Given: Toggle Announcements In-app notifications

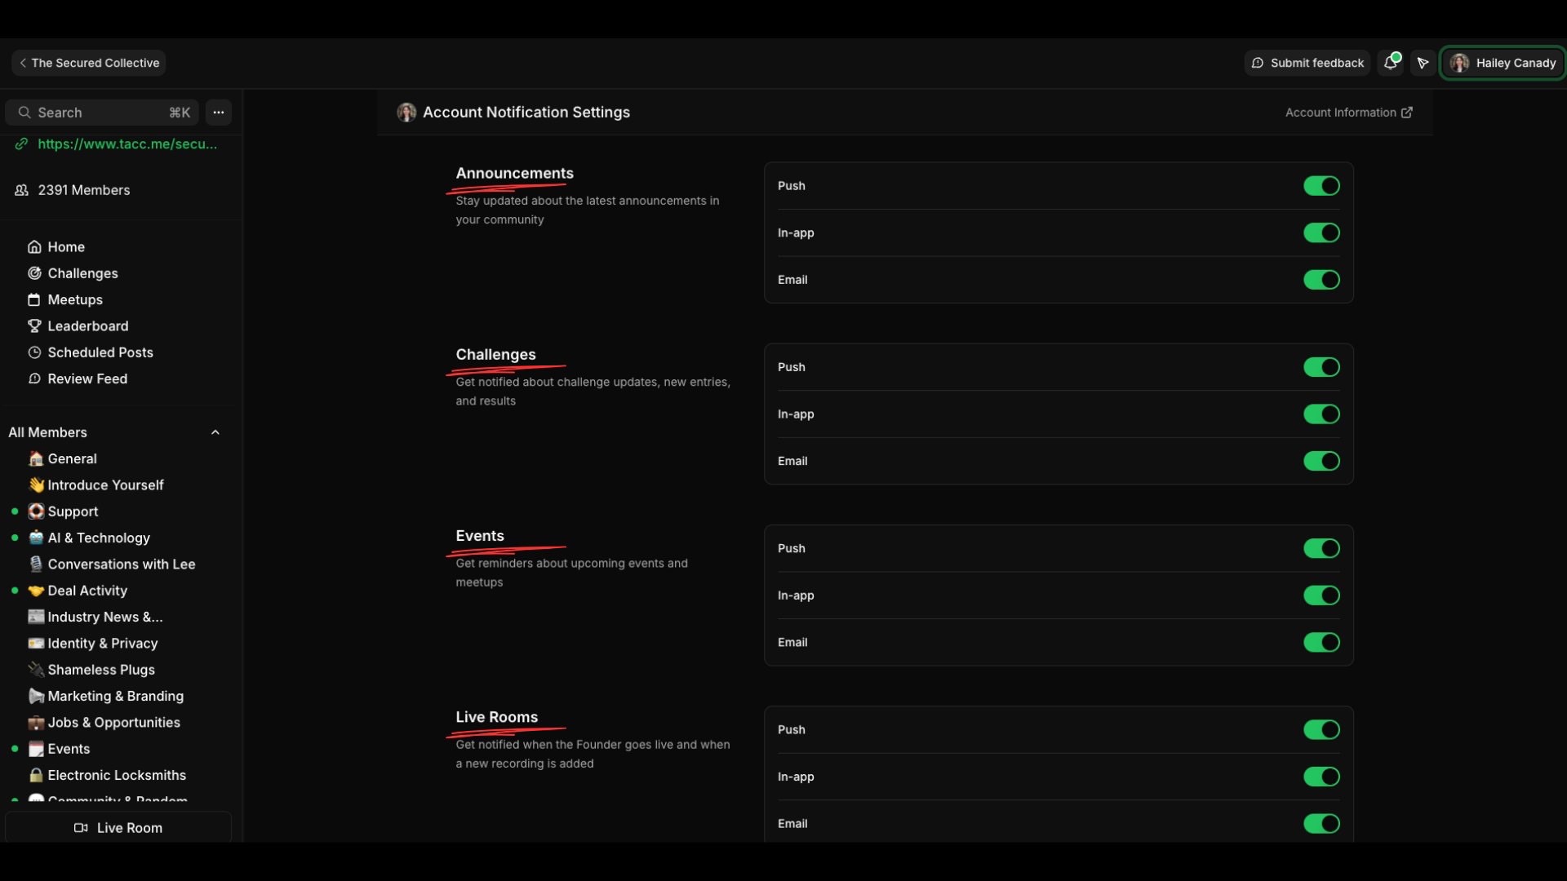Looking at the screenshot, I should [1321, 233].
